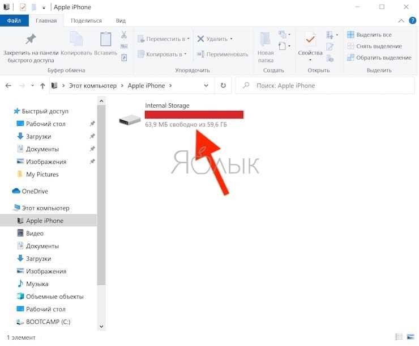The image size is (419, 346).
Task: Collapse the ribbon with the chevron
Action: [x=401, y=20]
